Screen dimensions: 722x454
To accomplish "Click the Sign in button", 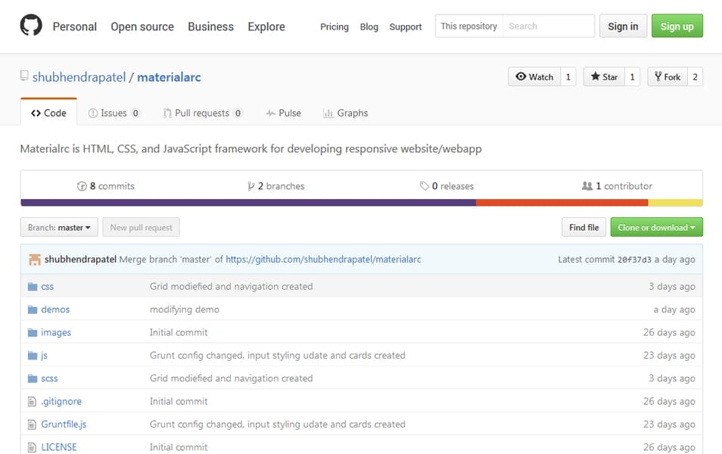I will (x=623, y=26).
